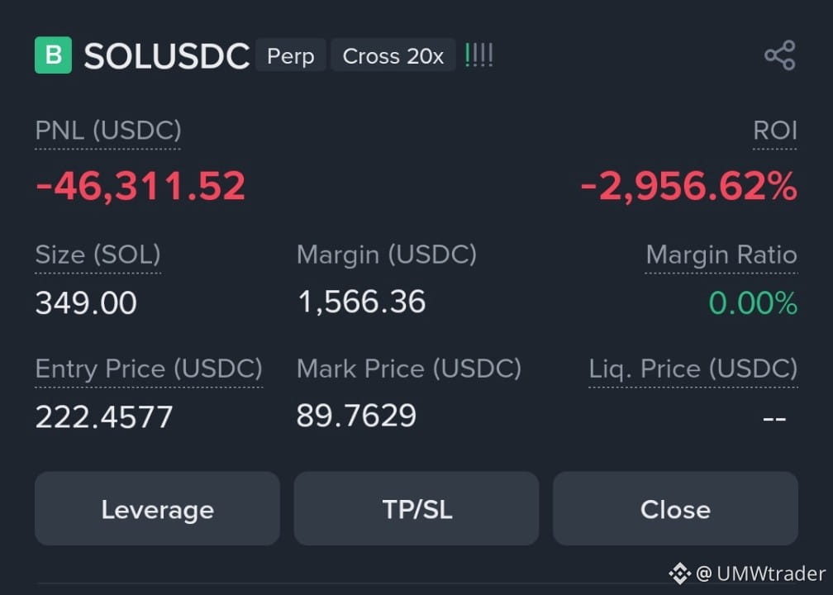Open the Leverage adjustment button

tap(157, 508)
